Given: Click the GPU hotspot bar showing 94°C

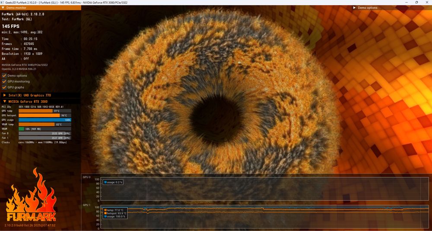Looking at the screenshot, I should pos(45,115).
